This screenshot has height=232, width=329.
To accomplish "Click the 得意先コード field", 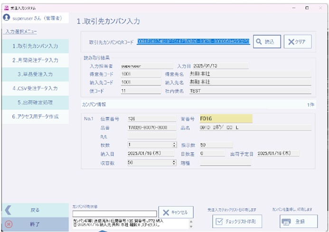I will tap(141, 74).
